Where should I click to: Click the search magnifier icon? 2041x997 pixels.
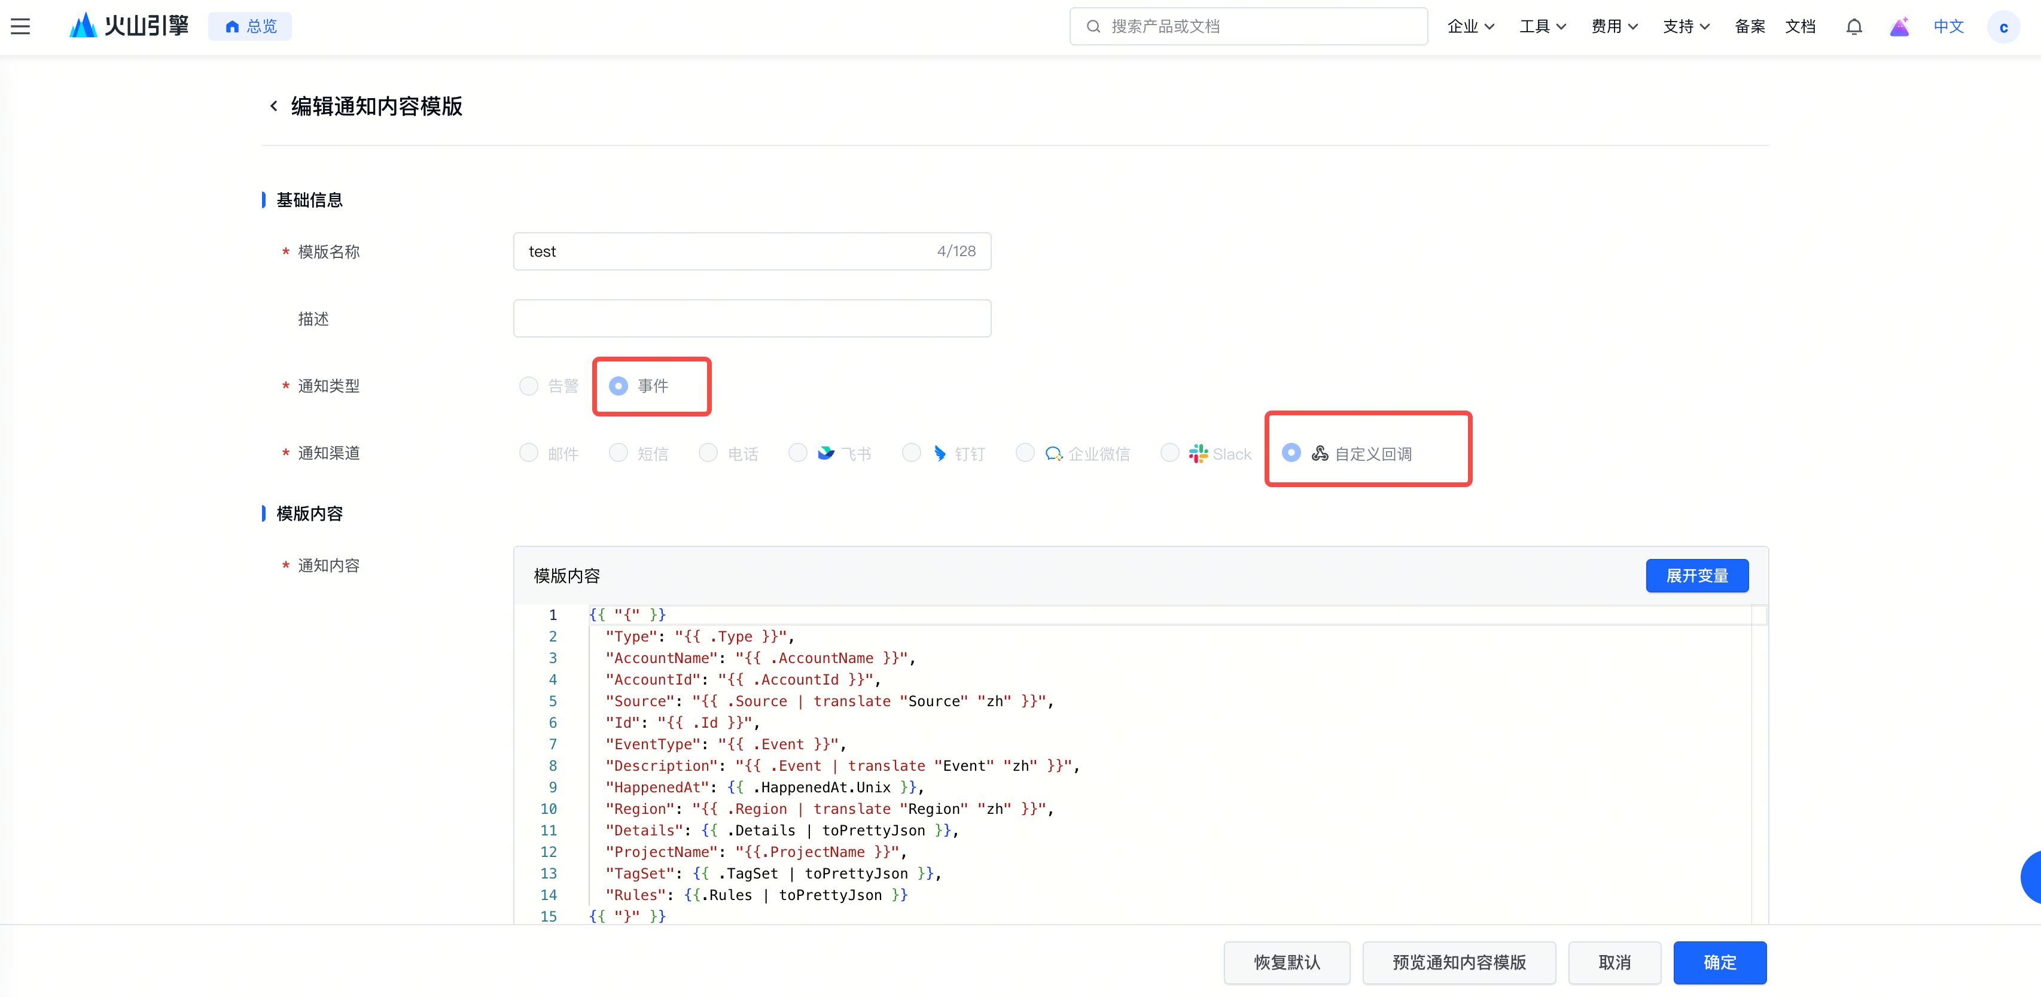pyautogui.click(x=1093, y=27)
